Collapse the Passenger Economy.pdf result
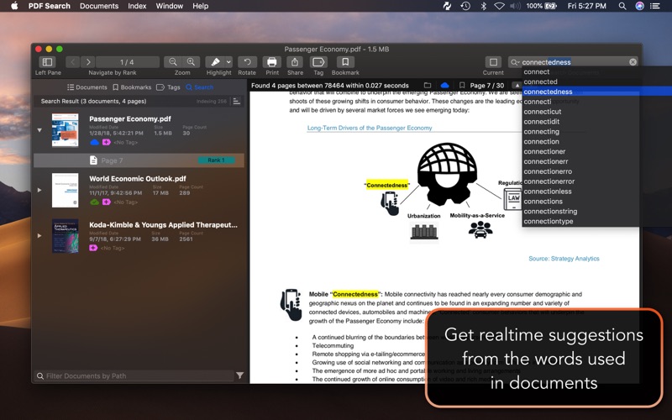This screenshot has height=420, width=672. click(x=39, y=130)
